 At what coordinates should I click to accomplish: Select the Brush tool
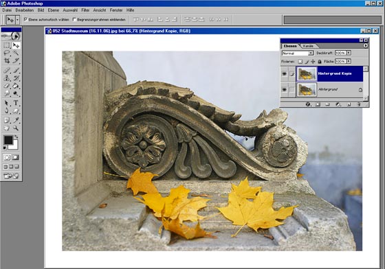[16, 71]
